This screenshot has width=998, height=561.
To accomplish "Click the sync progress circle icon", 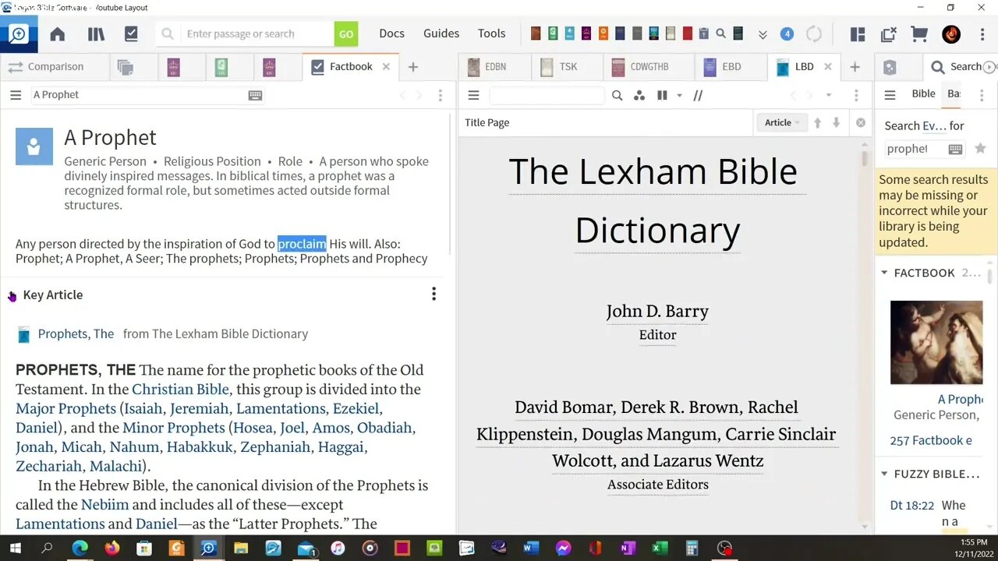I will (x=814, y=34).
